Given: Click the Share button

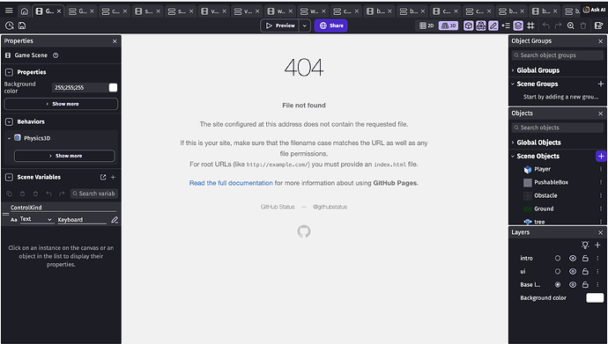Looking at the screenshot, I should [330, 26].
